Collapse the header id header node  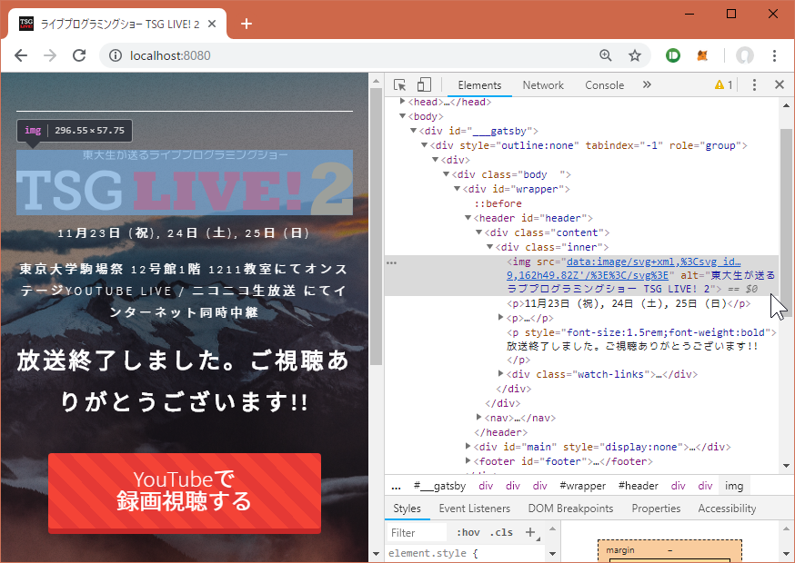pyautogui.click(x=468, y=218)
